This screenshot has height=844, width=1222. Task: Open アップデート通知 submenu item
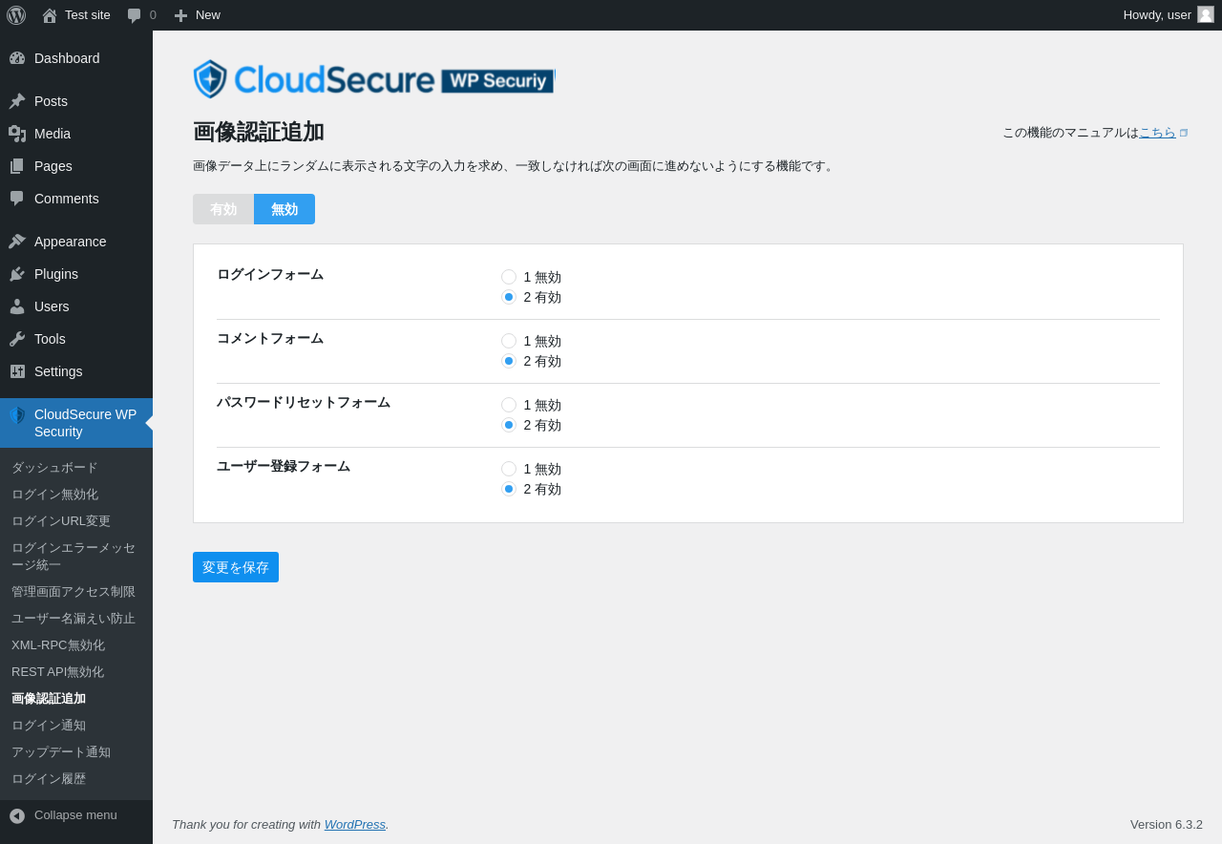[76, 752]
